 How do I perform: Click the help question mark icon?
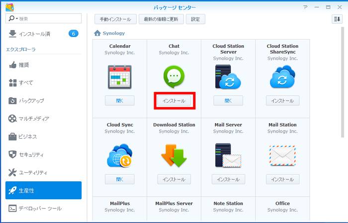[305, 7]
